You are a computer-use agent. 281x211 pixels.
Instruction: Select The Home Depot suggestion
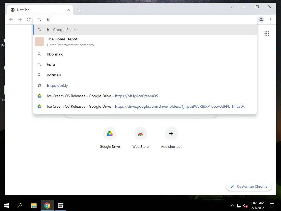(x=145, y=42)
